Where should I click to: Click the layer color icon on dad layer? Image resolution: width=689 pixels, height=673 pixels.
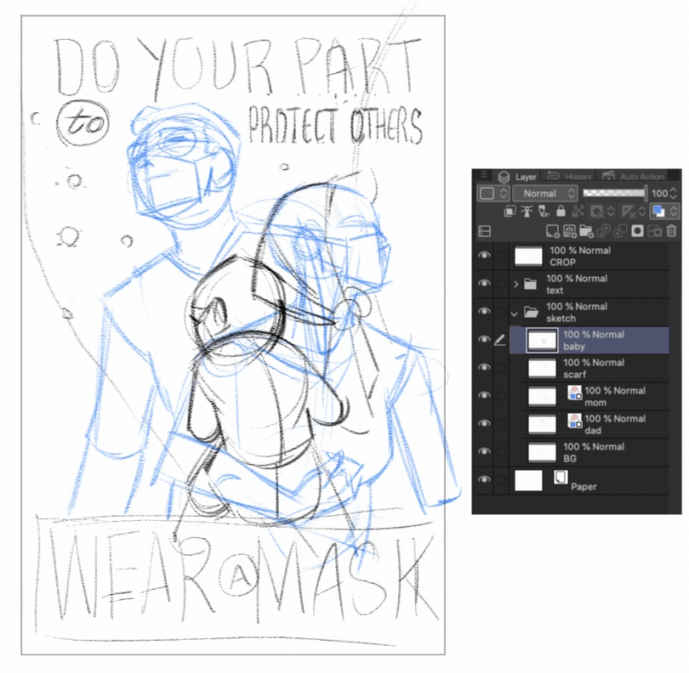tap(575, 421)
